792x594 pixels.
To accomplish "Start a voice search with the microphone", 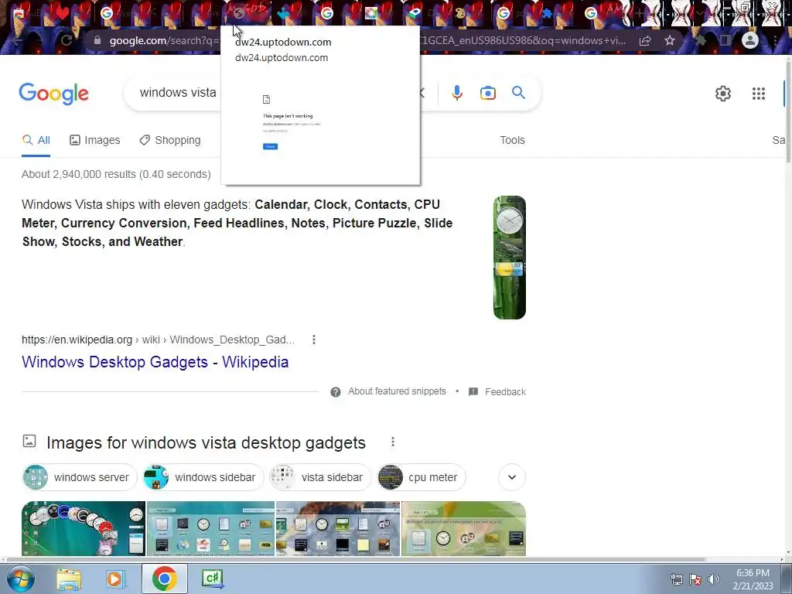I will [x=456, y=93].
